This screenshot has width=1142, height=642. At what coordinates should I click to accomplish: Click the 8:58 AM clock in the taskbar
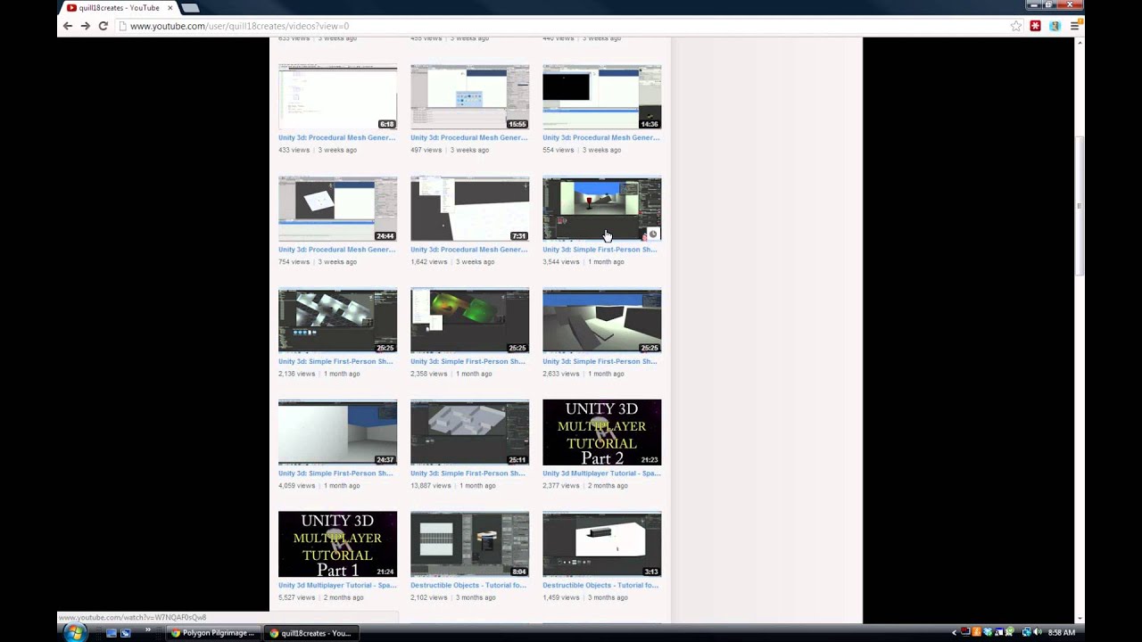(1061, 632)
